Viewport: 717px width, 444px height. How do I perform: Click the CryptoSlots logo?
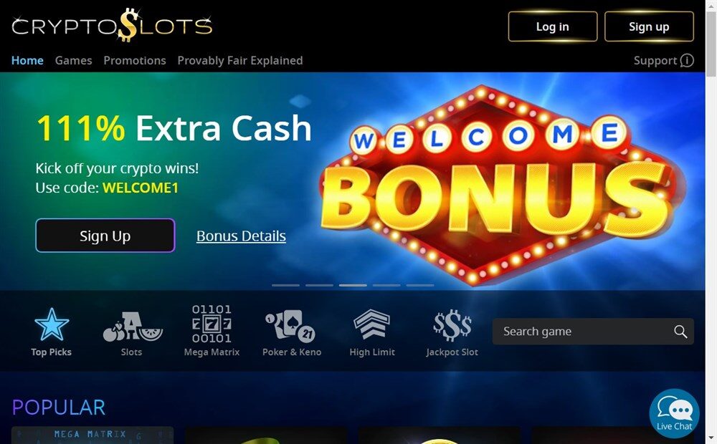(x=112, y=26)
